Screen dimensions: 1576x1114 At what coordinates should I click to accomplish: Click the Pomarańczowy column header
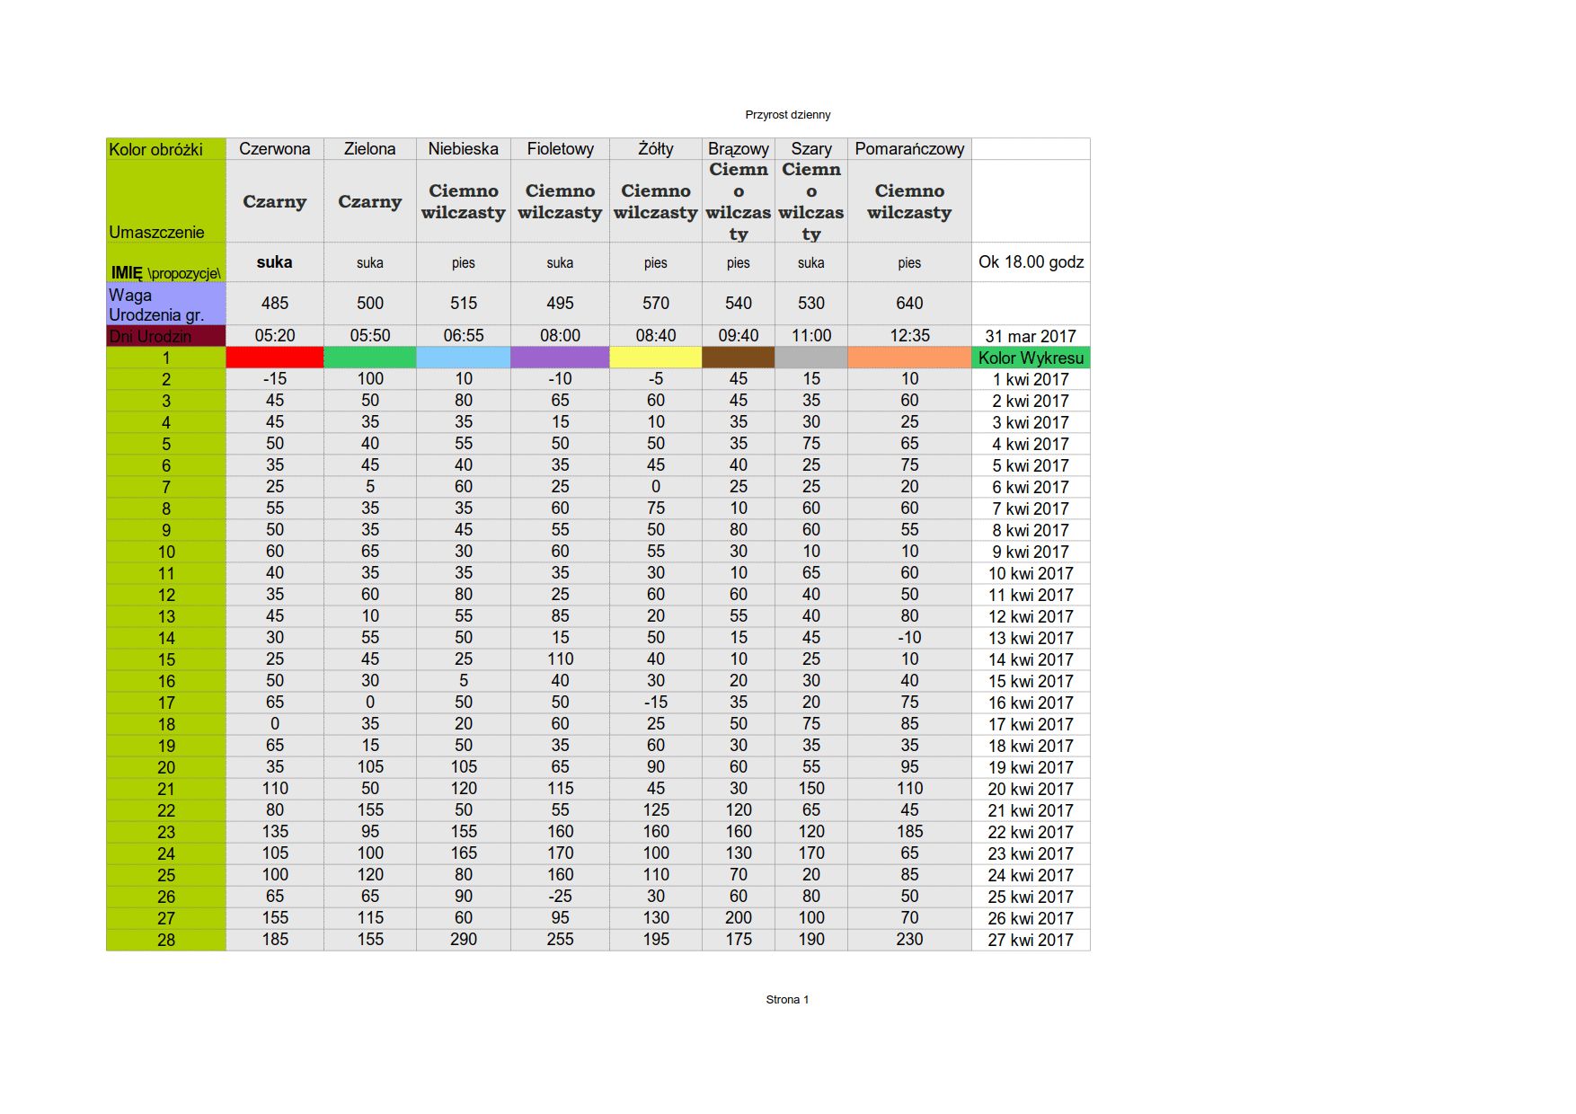[909, 149]
